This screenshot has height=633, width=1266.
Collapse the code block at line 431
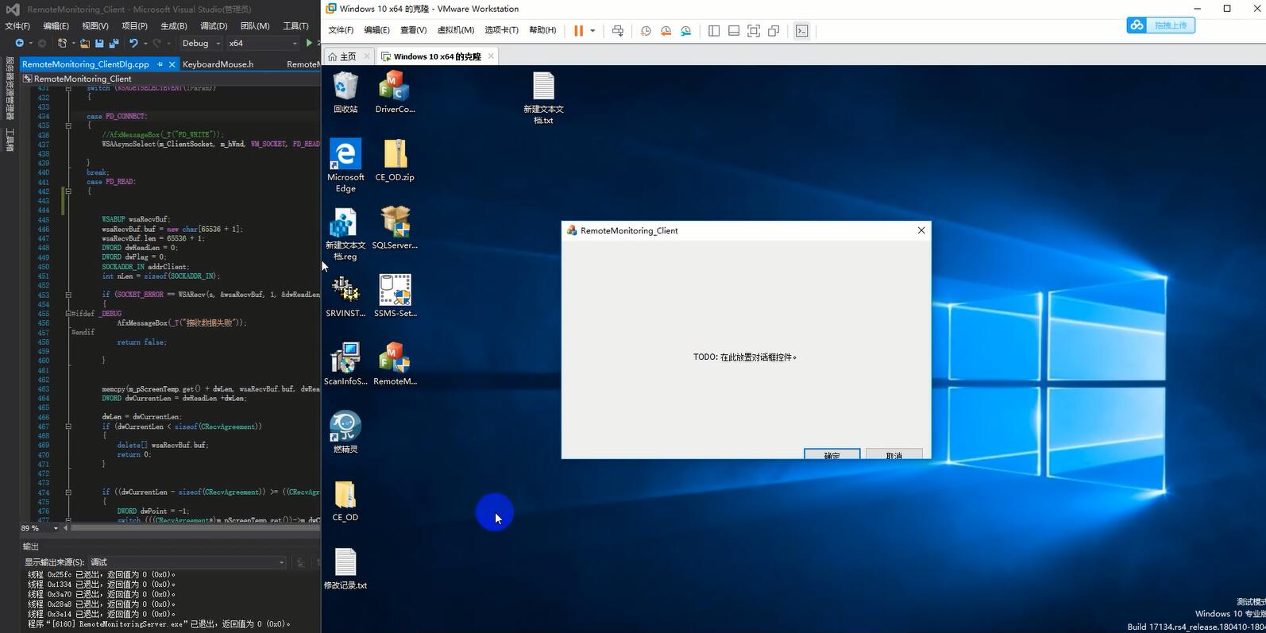[68, 88]
